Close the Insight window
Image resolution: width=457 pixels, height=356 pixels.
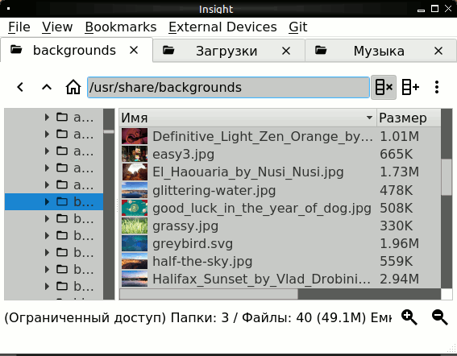click(x=448, y=9)
